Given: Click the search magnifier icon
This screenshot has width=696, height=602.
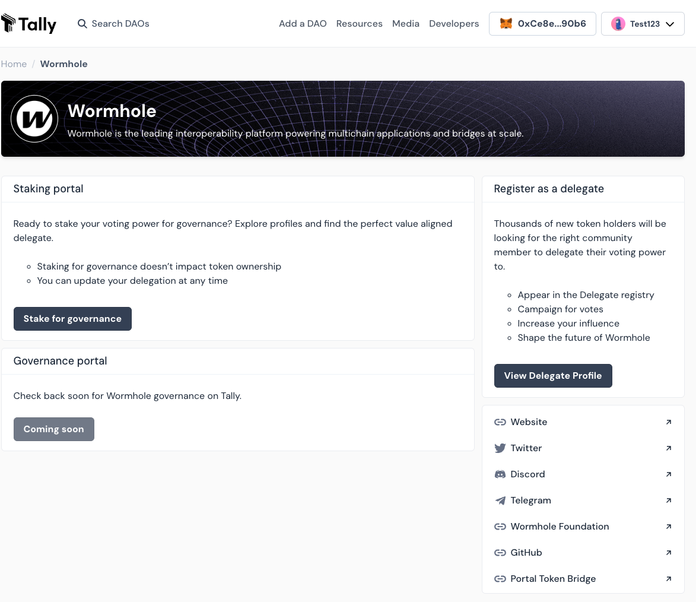Looking at the screenshot, I should tap(82, 24).
